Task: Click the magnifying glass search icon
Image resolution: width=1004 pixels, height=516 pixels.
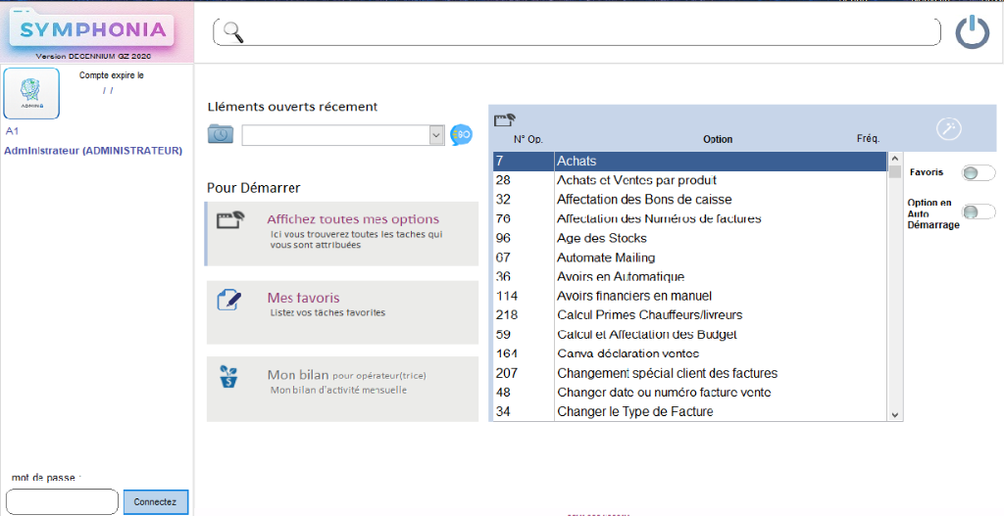Action: (x=232, y=31)
